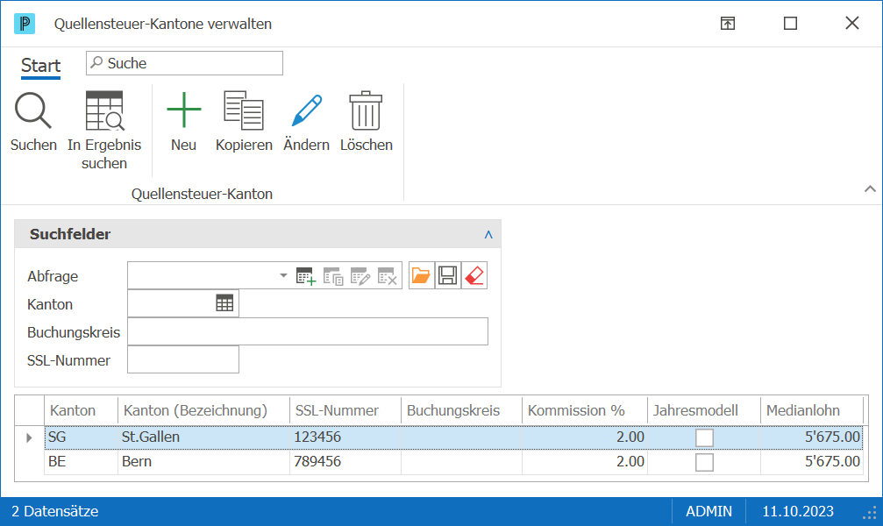Click the application logo icon

pyautogui.click(x=25, y=24)
